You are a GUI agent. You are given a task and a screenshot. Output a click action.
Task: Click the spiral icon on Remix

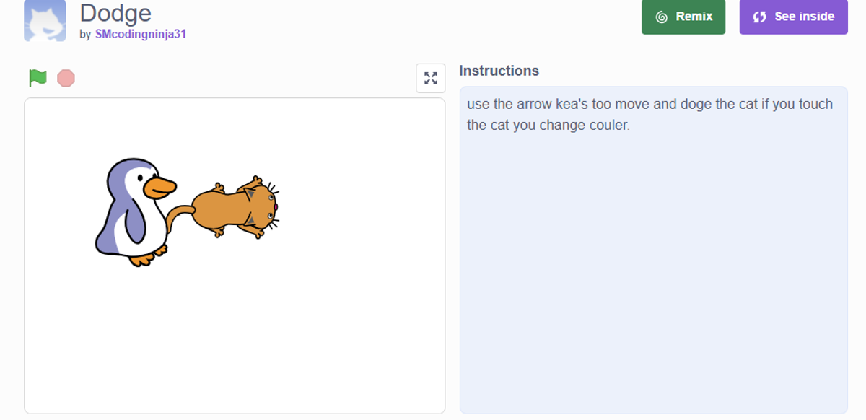pyautogui.click(x=662, y=17)
